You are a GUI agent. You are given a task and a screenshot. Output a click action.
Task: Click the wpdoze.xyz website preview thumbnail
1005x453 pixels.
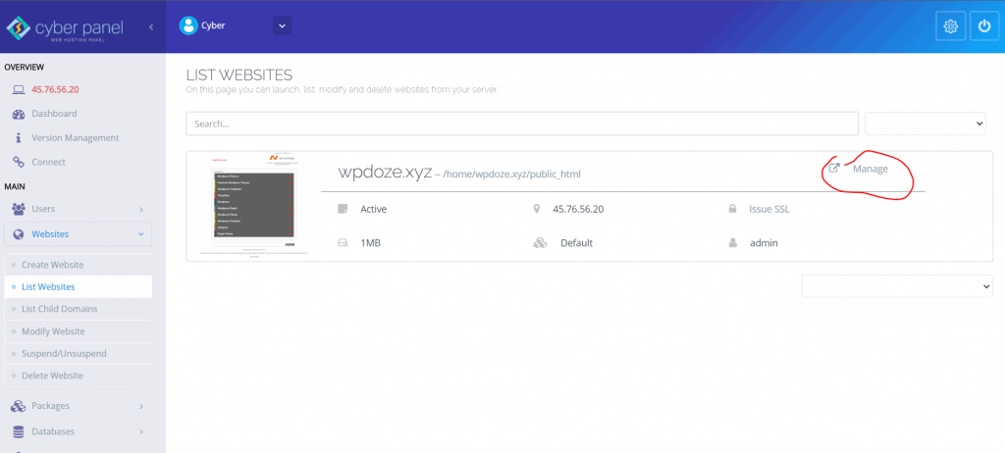coord(254,206)
